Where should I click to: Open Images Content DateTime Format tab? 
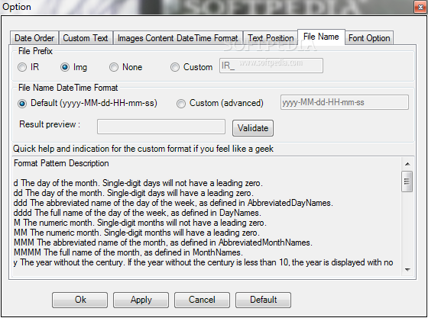(177, 38)
